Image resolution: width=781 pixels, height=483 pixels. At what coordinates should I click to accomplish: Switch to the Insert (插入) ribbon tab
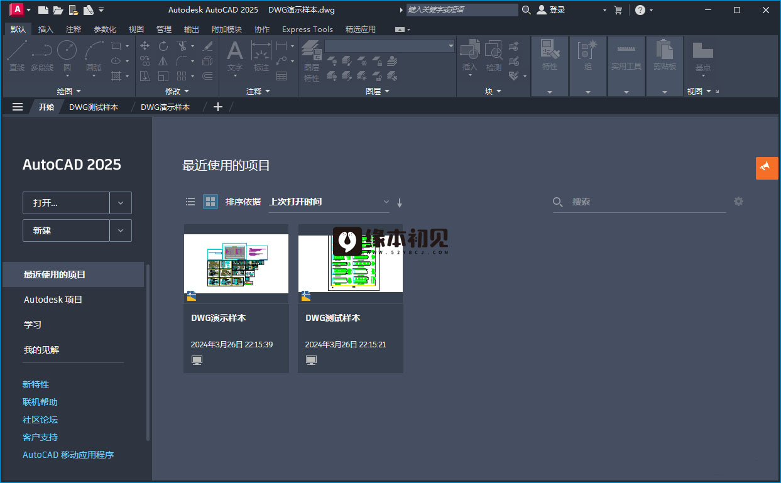46,29
